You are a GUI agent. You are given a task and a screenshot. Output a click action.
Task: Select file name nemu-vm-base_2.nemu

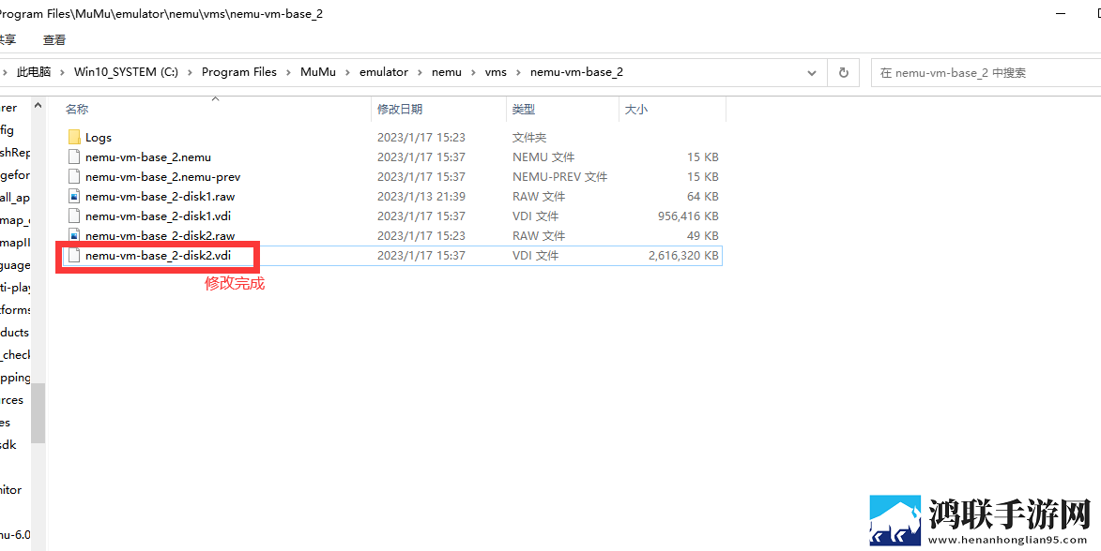point(148,157)
